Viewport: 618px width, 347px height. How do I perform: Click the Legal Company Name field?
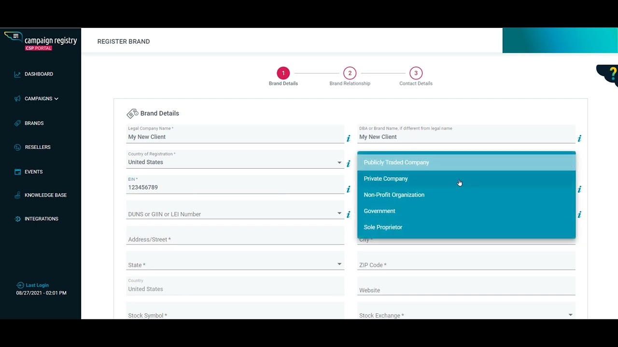pos(235,134)
